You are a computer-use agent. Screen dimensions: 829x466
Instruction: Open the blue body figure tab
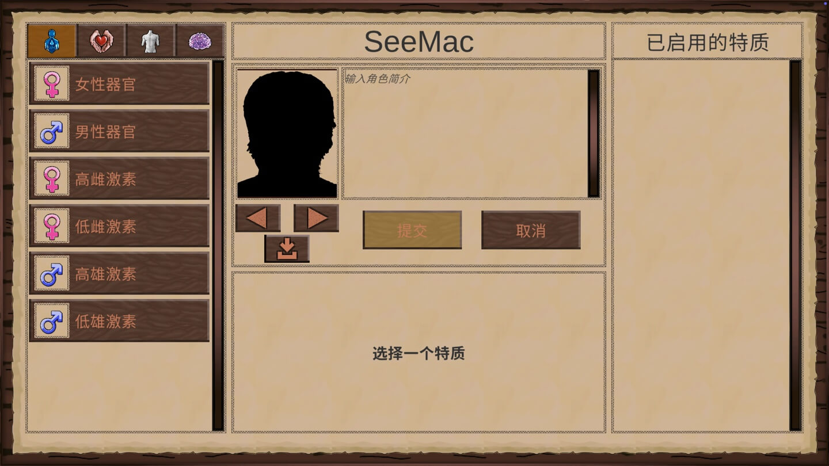[x=52, y=41]
